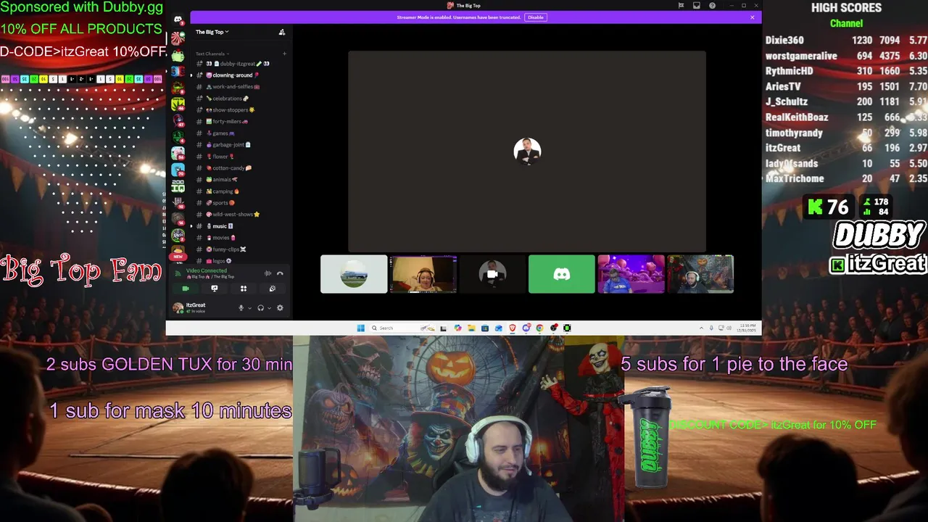The height and width of the screenshot is (522, 928).
Task: Show hidden system tray icons chevron
Action: coord(701,328)
